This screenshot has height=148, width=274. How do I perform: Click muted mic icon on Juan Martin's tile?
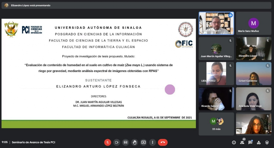pos(230,41)
